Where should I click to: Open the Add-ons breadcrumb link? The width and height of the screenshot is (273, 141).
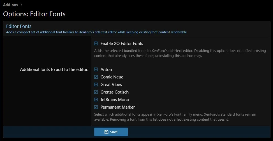coord(10,5)
